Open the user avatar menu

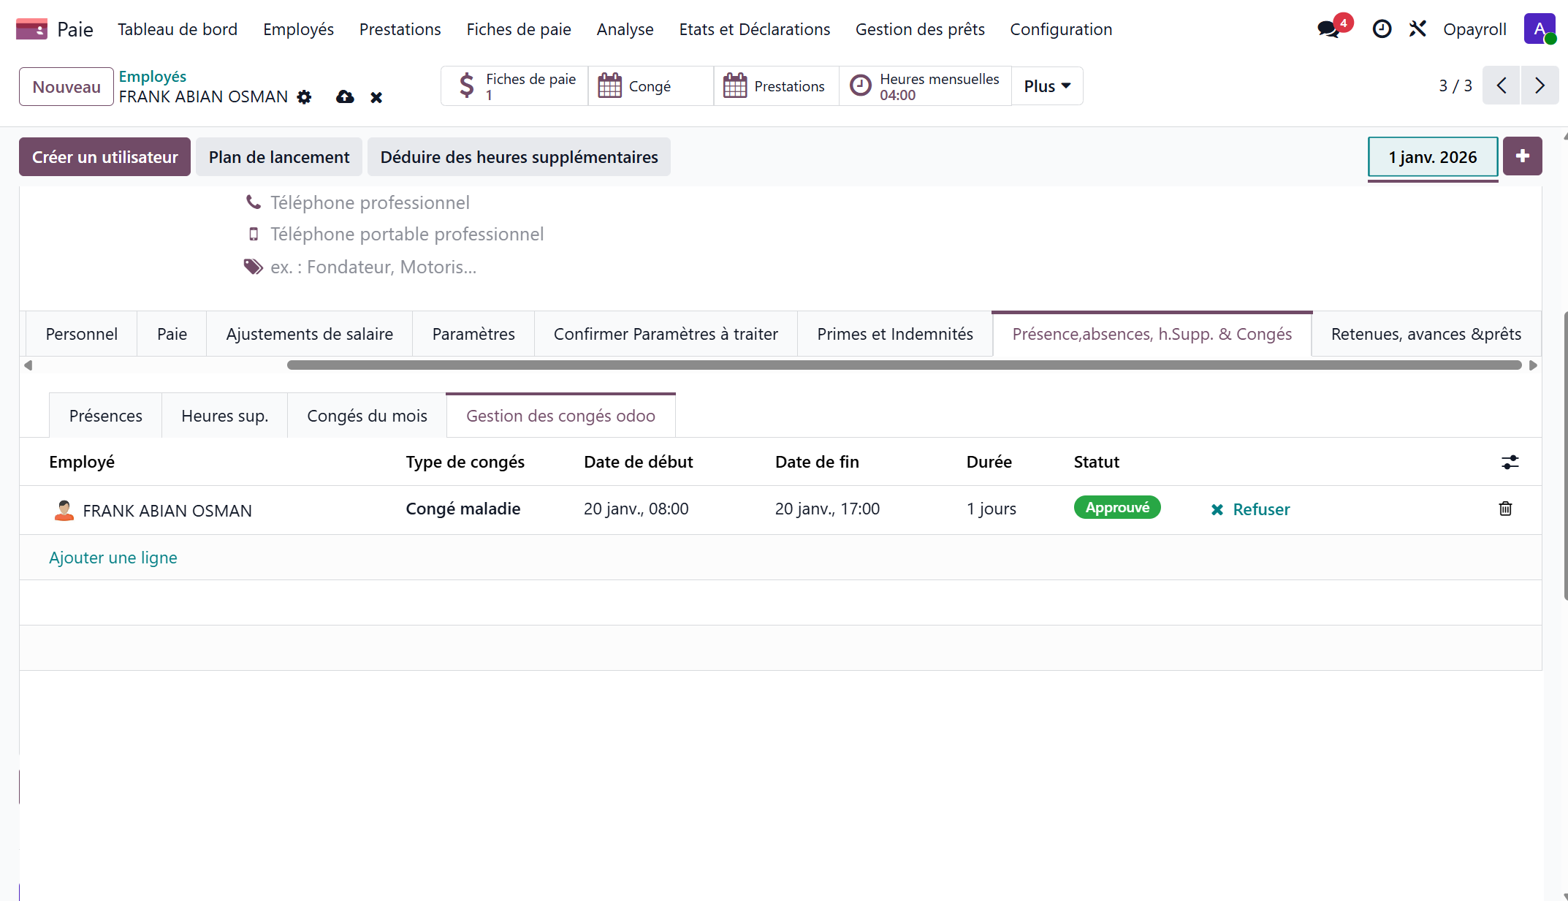click(x=1540, y=29)
